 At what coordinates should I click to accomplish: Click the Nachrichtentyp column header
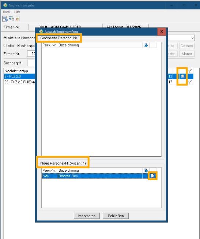click(19, 71)
